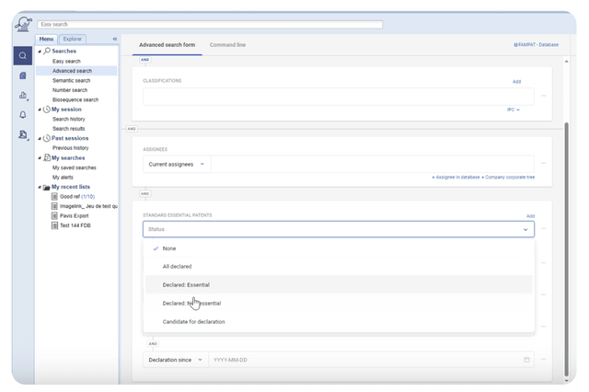
Task: Click the three-dots menu beside Classifications field
Action: (544, 96)
